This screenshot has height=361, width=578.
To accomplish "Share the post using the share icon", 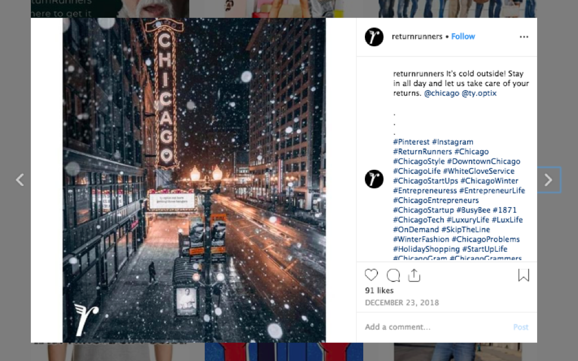I will tap(414, 275).
